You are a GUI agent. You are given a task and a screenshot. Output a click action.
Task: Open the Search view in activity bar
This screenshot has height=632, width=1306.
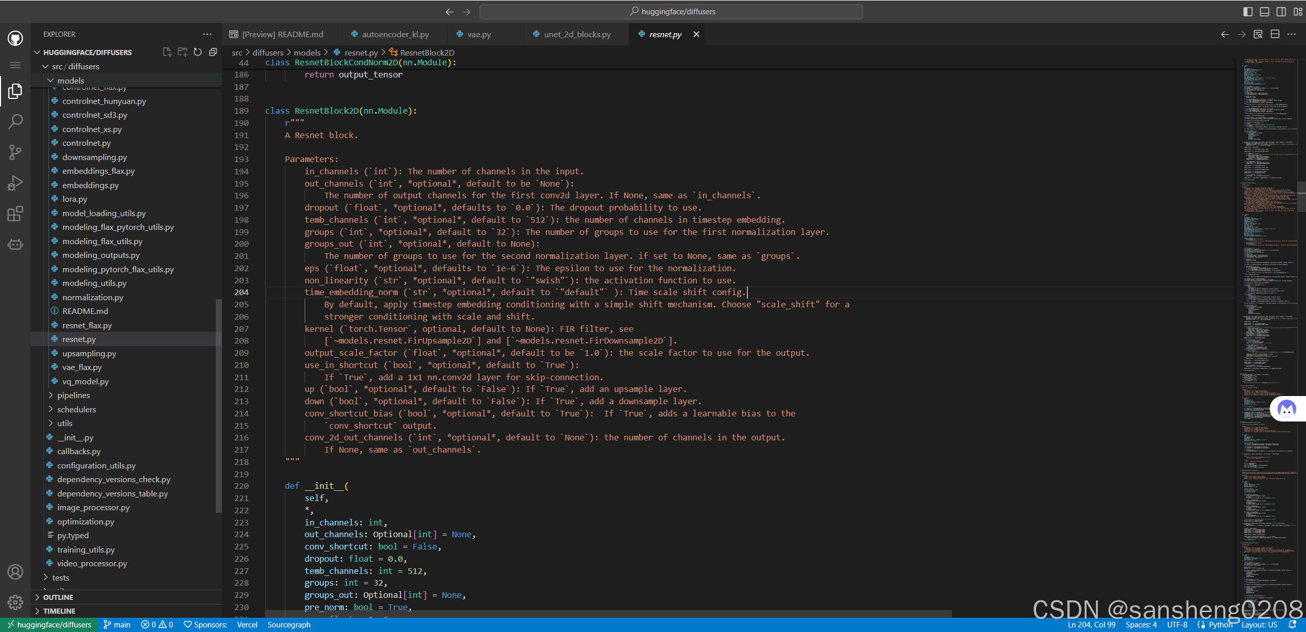click(x=15, y=121)
